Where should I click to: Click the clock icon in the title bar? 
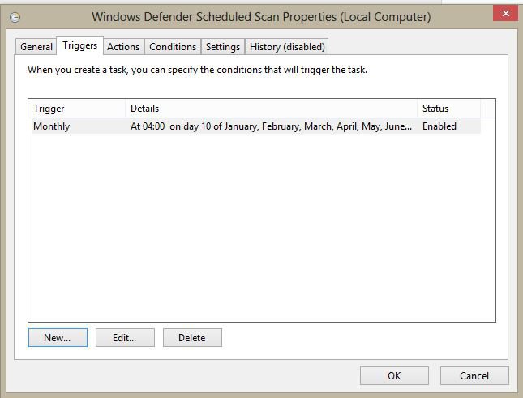click(x=15, y=17)
